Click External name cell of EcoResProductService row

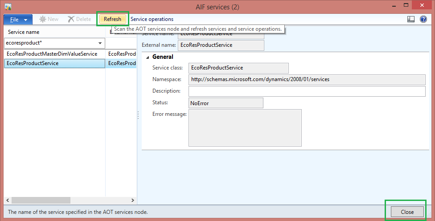pyautogui.click(x=121, y=63)
